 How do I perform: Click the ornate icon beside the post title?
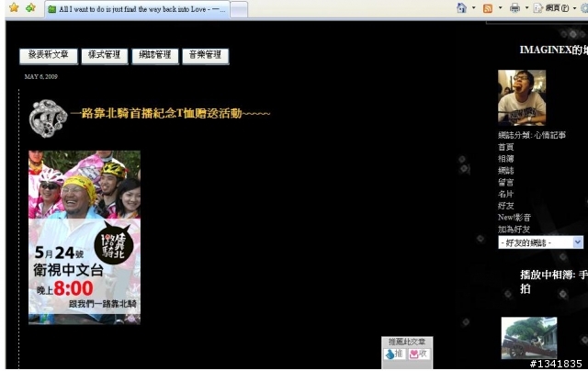point(48,118)
